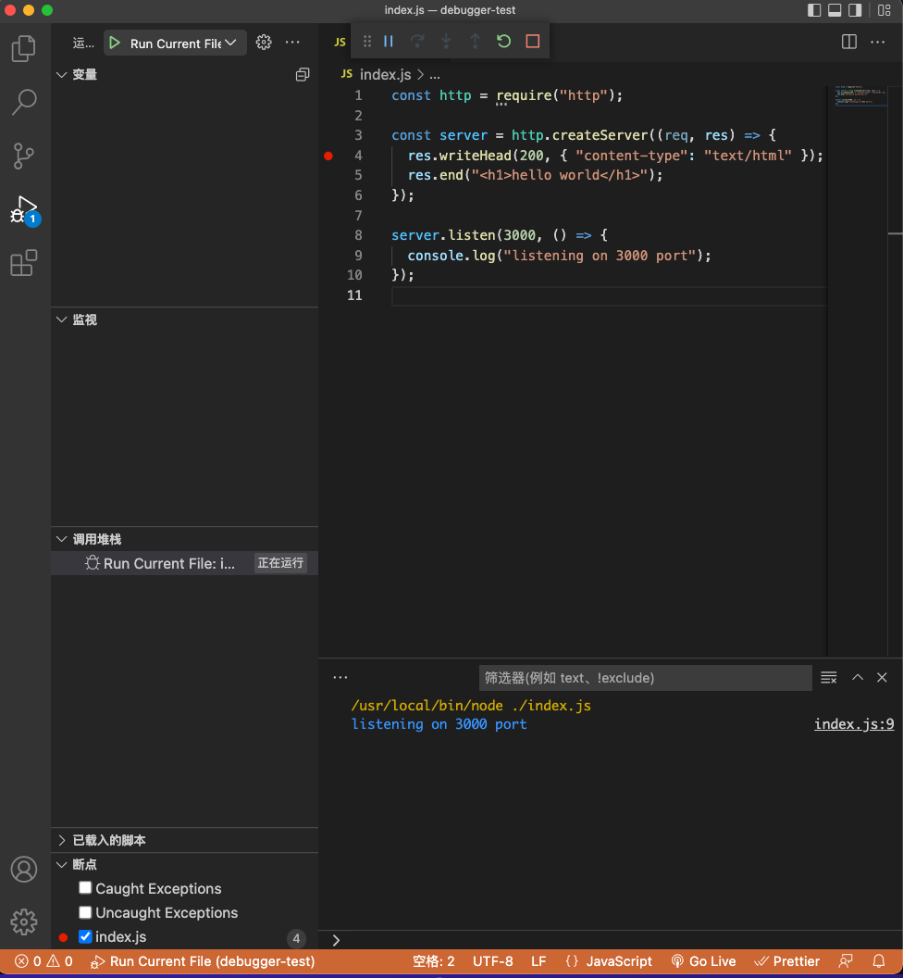
Task: Change indentation via 空格: 2
Action: click(x=433, y=961)
